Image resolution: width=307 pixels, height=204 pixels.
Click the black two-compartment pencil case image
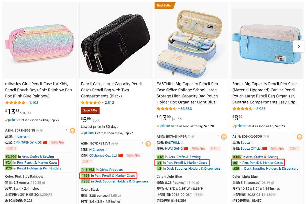click(x=115, y=41)
